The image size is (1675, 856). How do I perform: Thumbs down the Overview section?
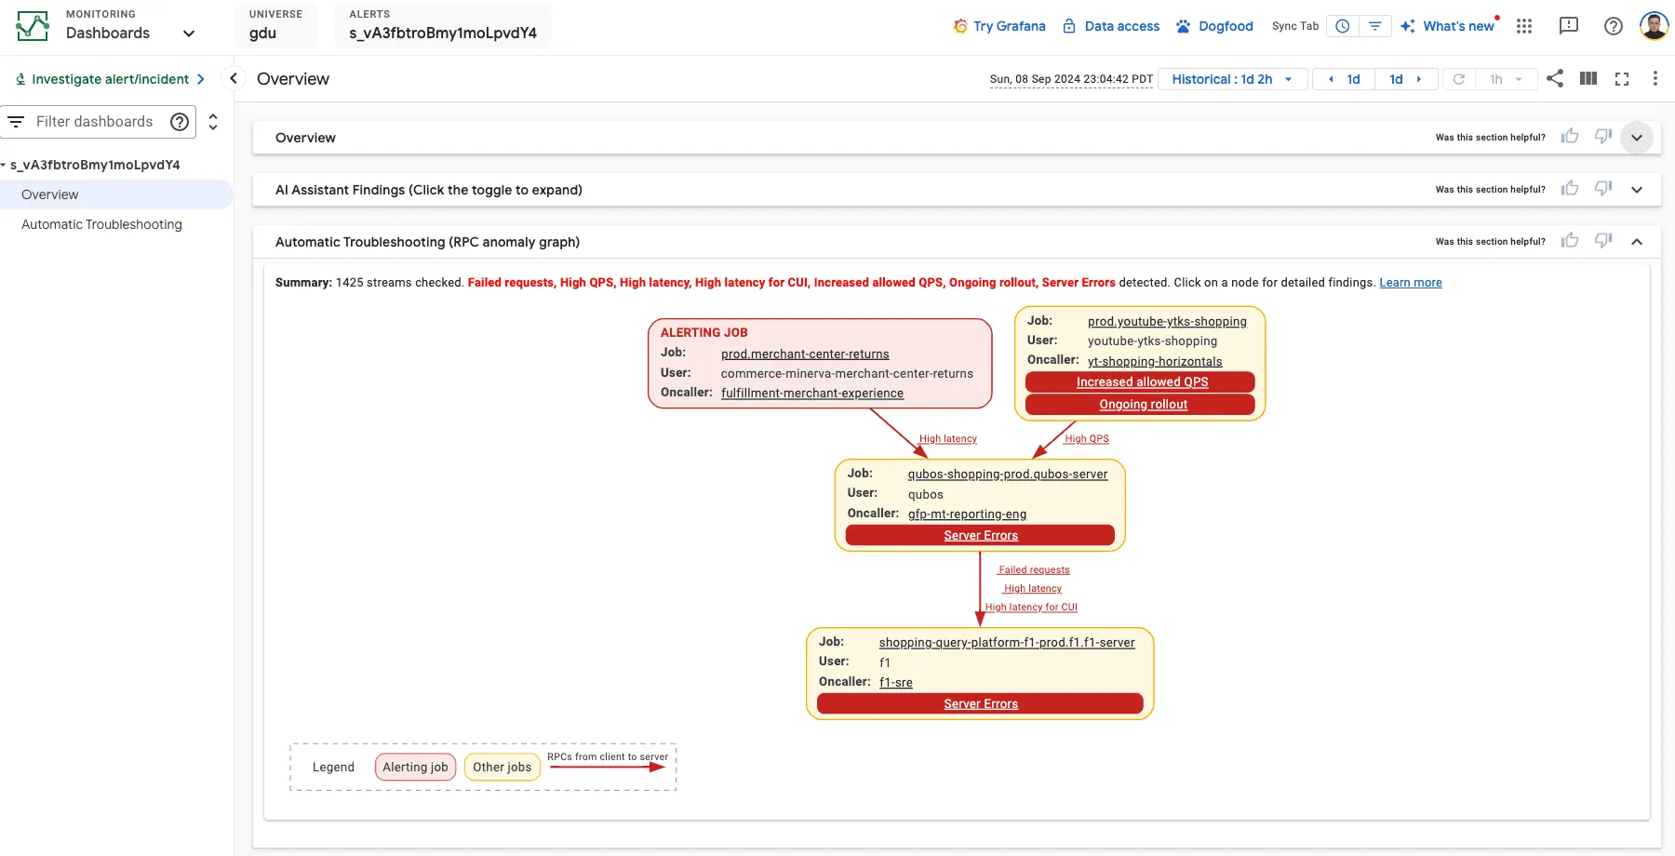pyautogui.click(x=1603, y=137)
